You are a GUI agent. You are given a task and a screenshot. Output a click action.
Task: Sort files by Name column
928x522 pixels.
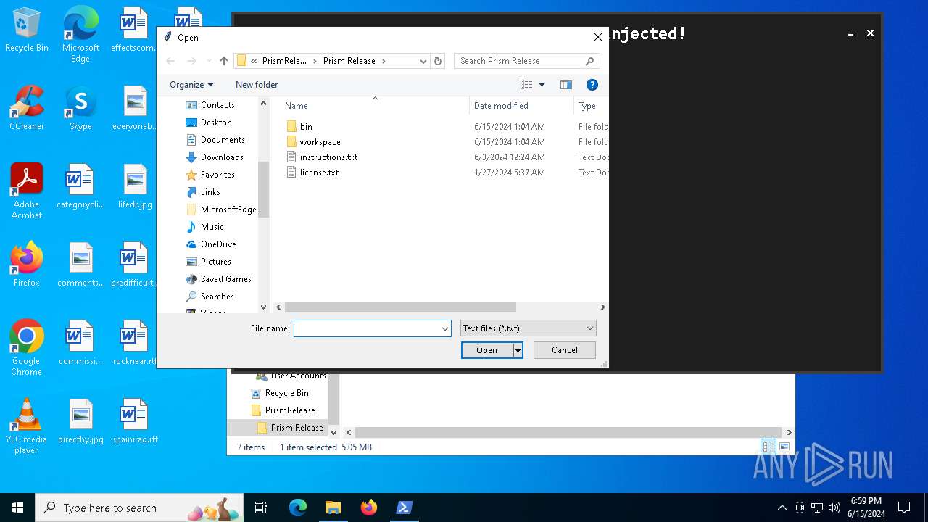tap(297, 106)
